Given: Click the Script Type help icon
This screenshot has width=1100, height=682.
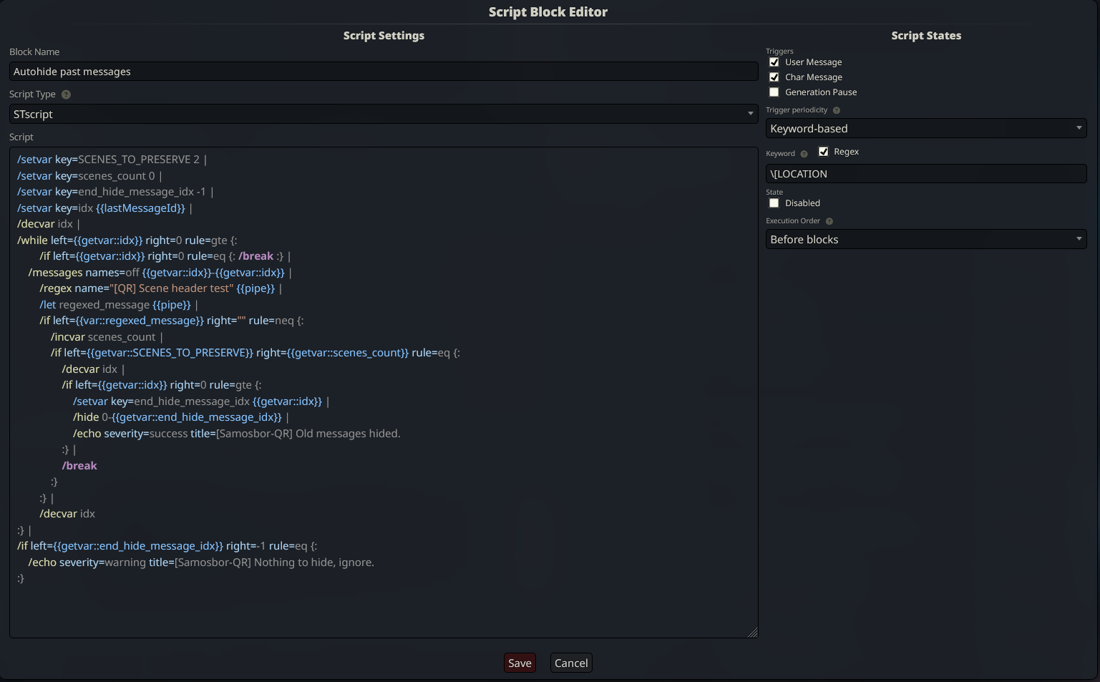Looking at the screenshot, I should tap(66, 94).
